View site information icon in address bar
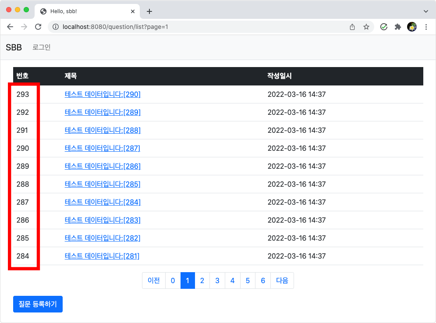436x323 pixels. click(56, 27)
